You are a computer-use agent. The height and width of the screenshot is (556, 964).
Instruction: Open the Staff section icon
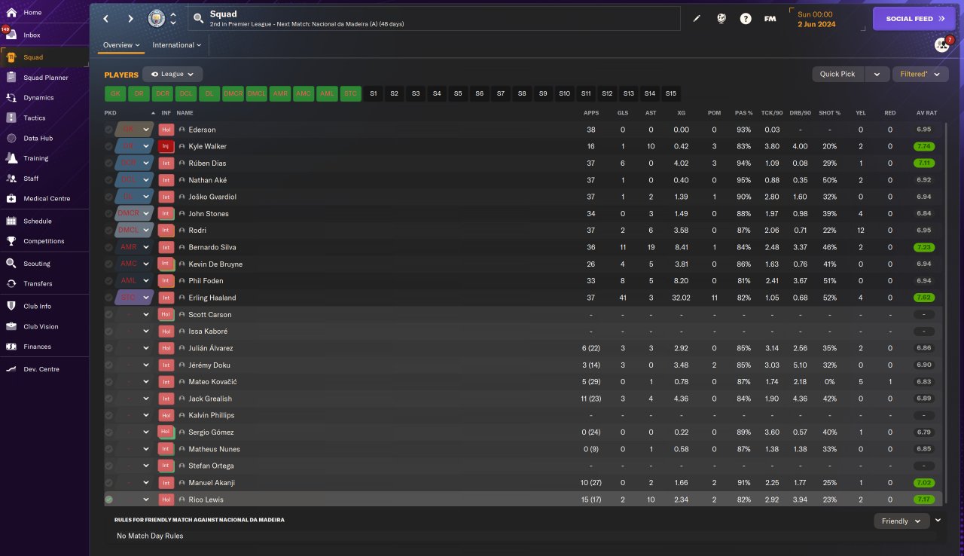[11, 179]
